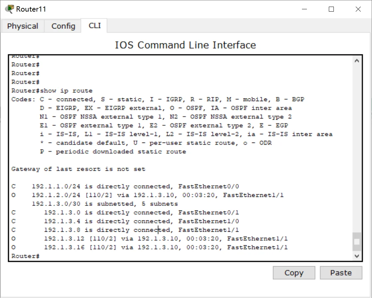Click the 'IOS Command Line Interface' heading
This screenshot has width=372, height=298.
tap(186, 45)
